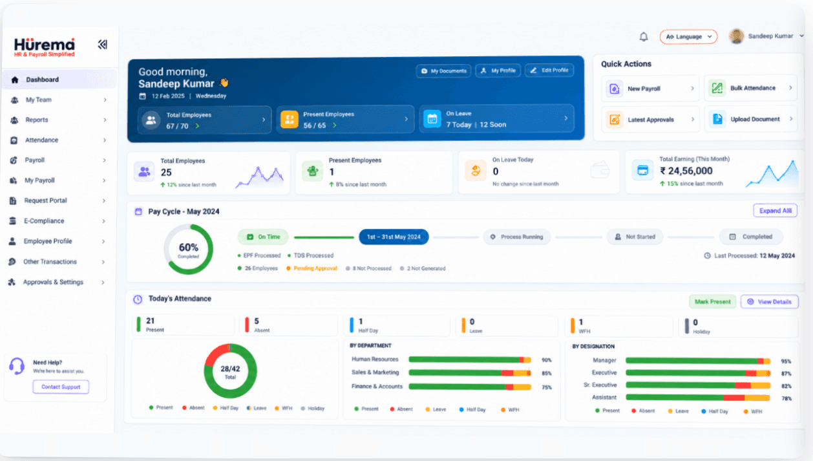Click the Total Employees icon in the banner
This screenshot has width=813, height=461.
(151, 120)
